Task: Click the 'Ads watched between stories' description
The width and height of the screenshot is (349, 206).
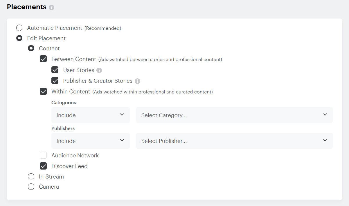Action: pyautogui.click(x=160, y=60)
